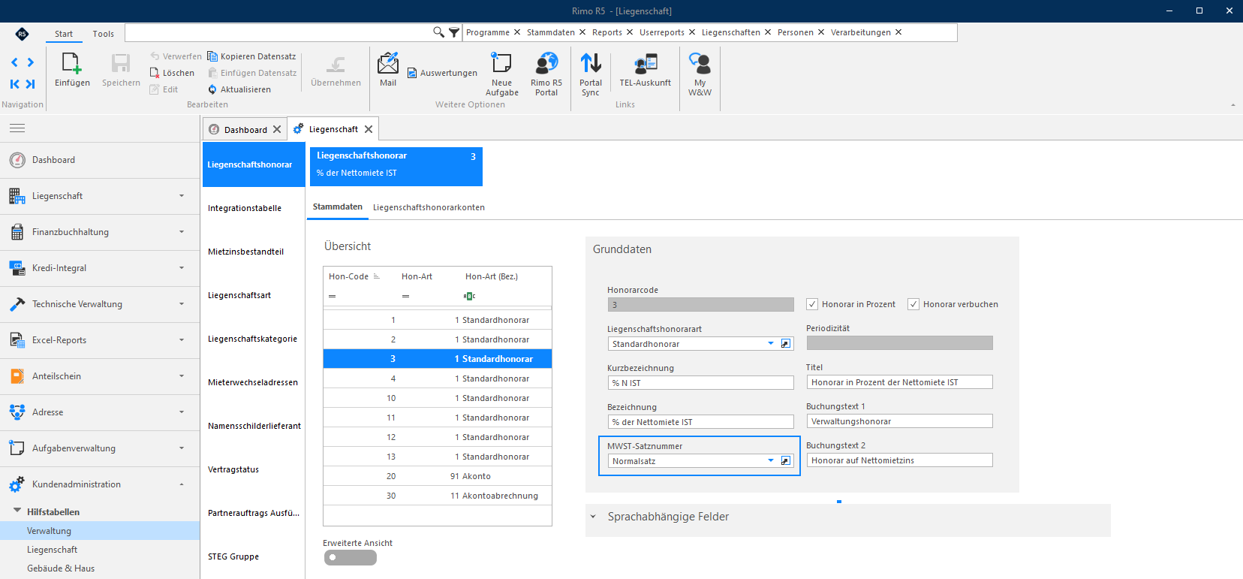Click the filter funnel icon
Image resolution: width=1243 pixels, height=579 pixels.
tap(454, 32)
